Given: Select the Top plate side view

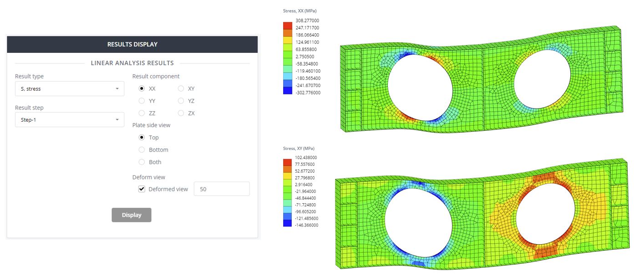Looking at the screenshot, I should (142, 137).
